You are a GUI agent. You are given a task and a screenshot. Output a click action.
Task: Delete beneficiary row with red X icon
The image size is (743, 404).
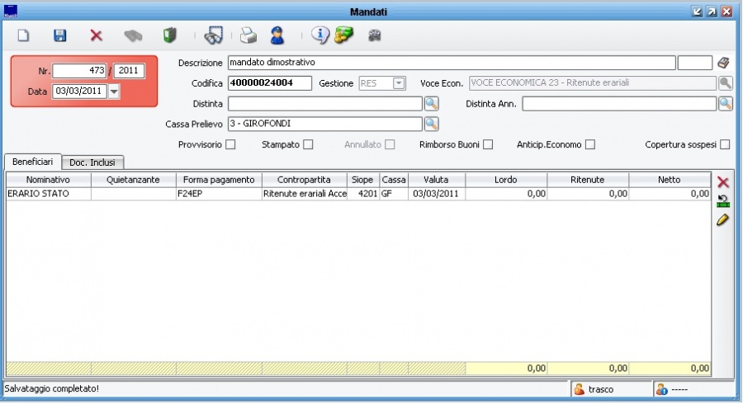tap(723, 182)
